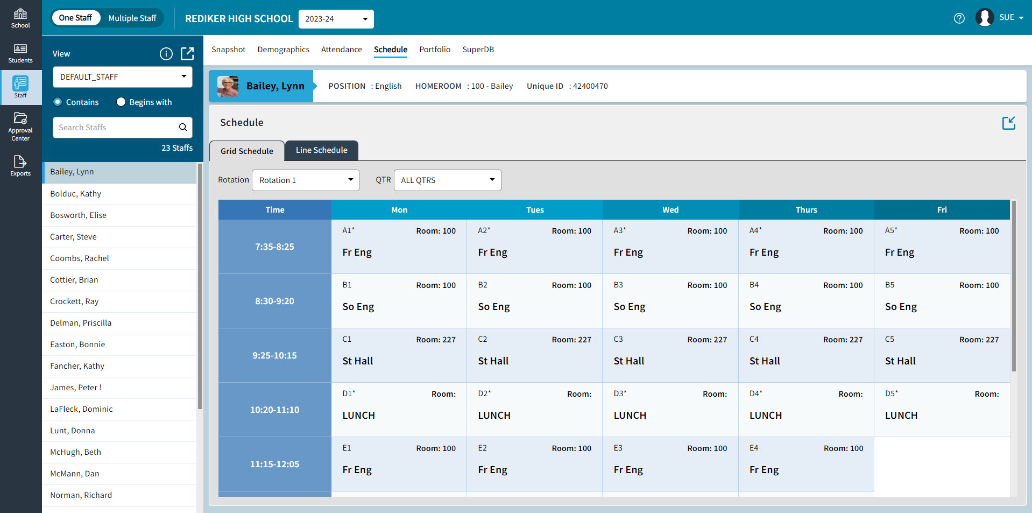Select Norman, Richard in staff list
The width and height of the screenshot is (1032, 513).
(119, 495)
